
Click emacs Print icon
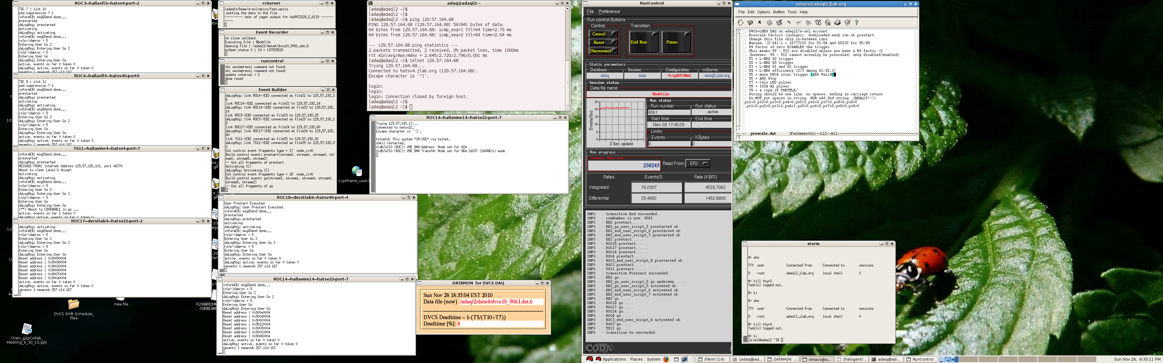tap(837, 23)
